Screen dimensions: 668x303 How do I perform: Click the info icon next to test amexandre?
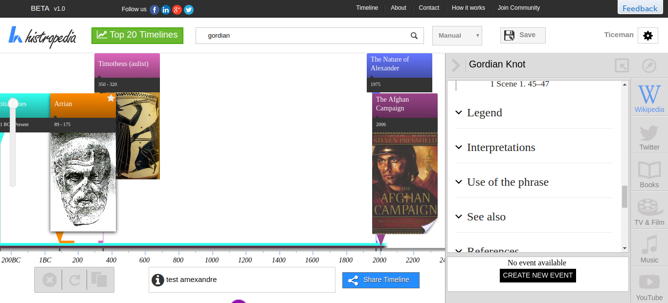pos(157,280)
